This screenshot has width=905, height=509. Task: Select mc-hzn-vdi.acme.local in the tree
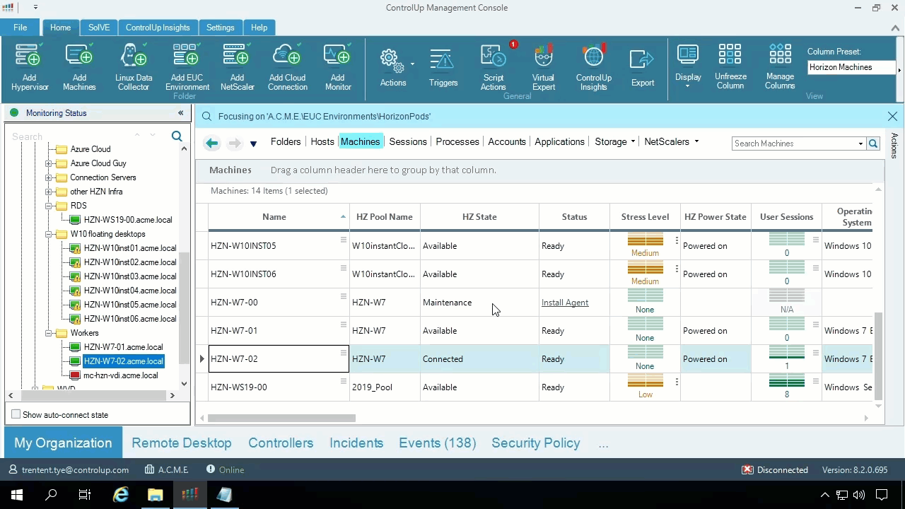[121, 375]
